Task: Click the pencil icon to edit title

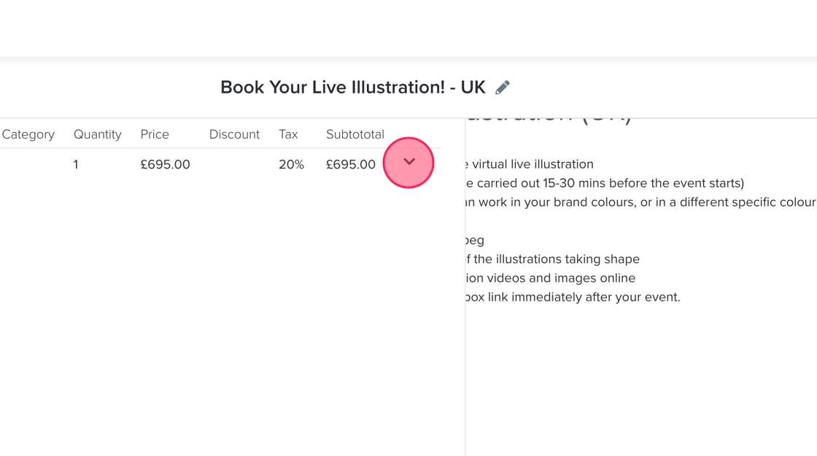Action: click(x=503, y=88)
